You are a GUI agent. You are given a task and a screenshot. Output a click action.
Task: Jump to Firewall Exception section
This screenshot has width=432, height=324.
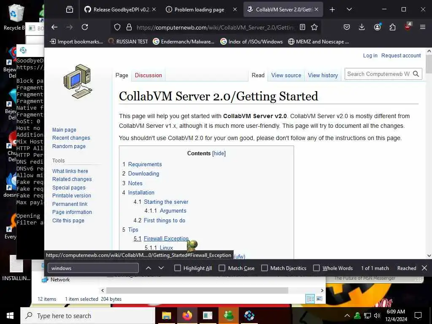pyautogui.click(x=166, y=238)
